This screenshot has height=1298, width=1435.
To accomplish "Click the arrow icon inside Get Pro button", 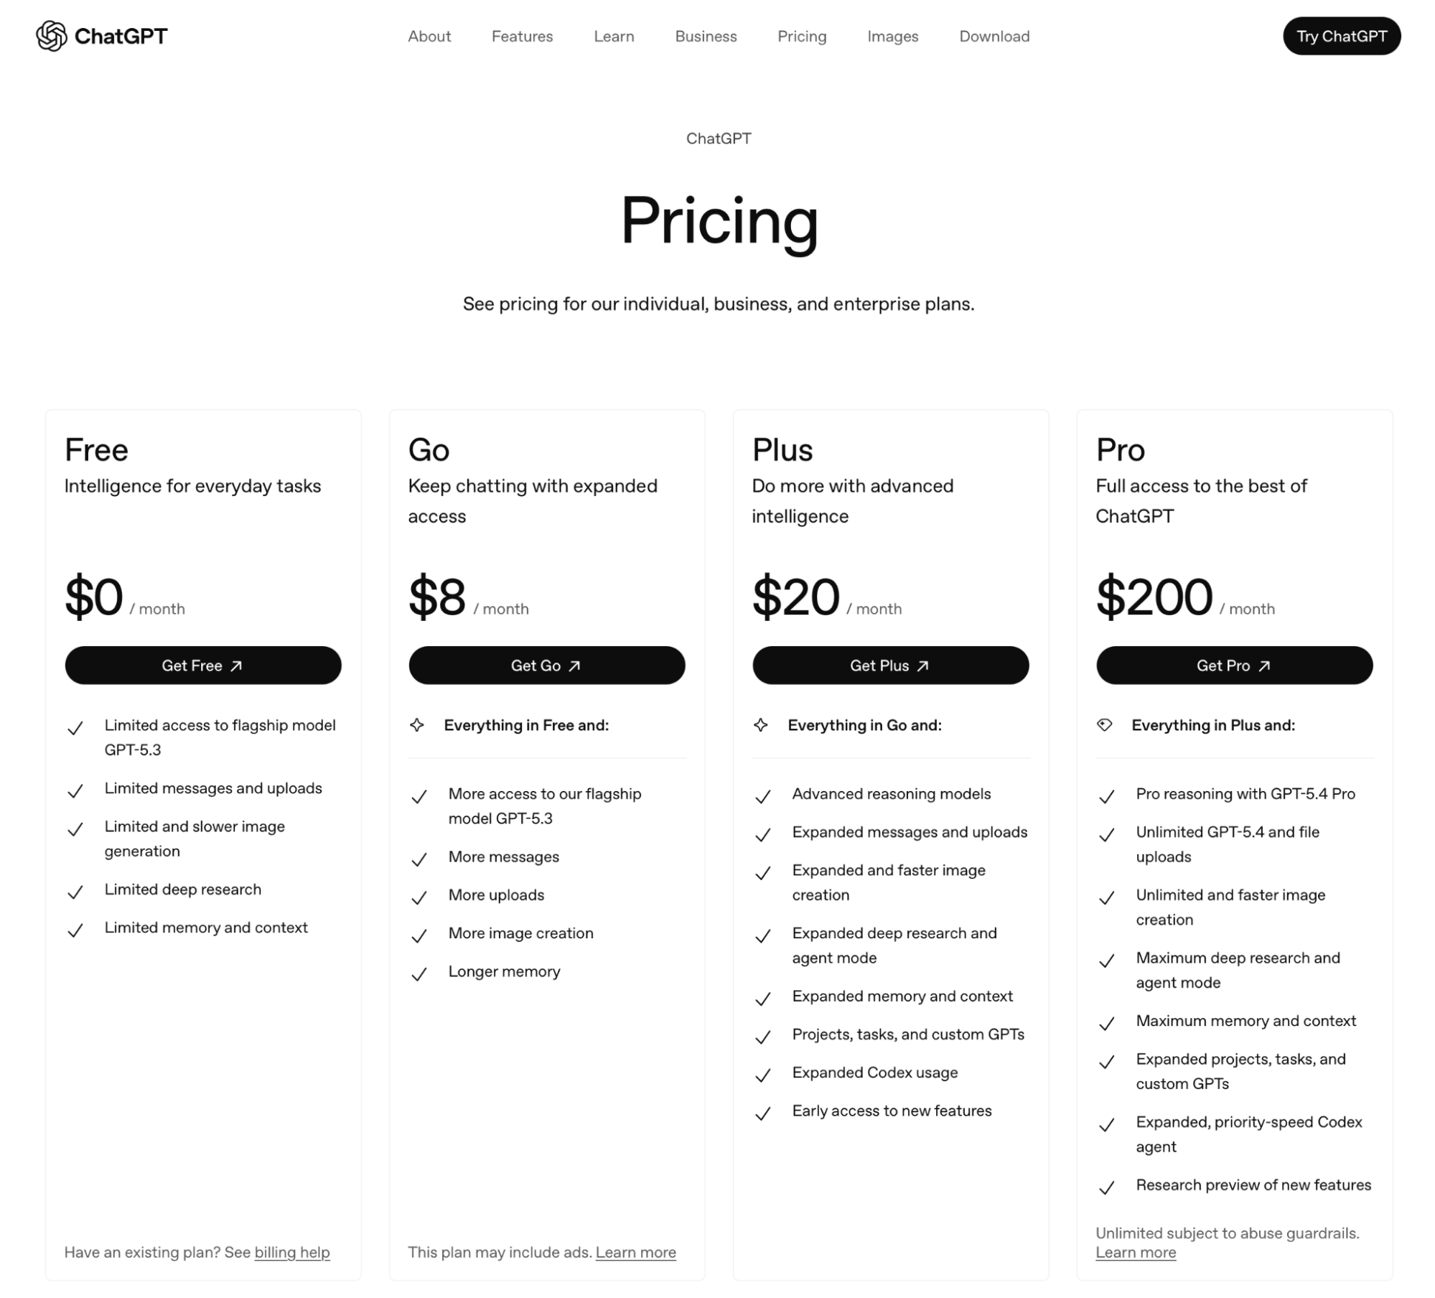I will pyautogui.click(x=1264, y=666).
